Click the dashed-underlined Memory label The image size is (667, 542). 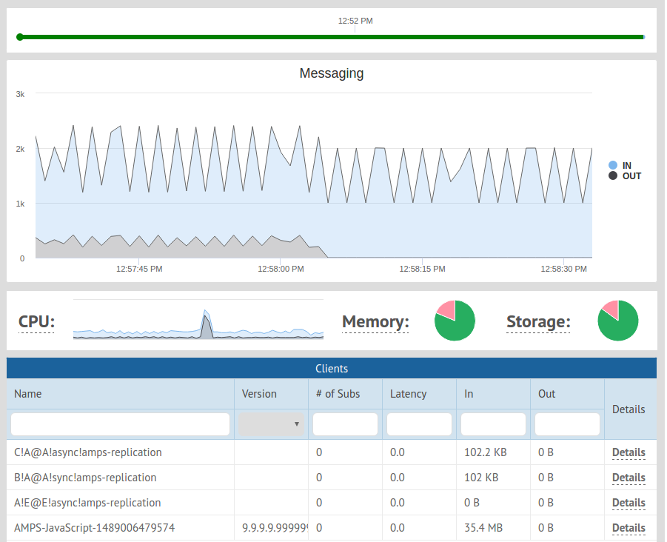pos(375,321)
